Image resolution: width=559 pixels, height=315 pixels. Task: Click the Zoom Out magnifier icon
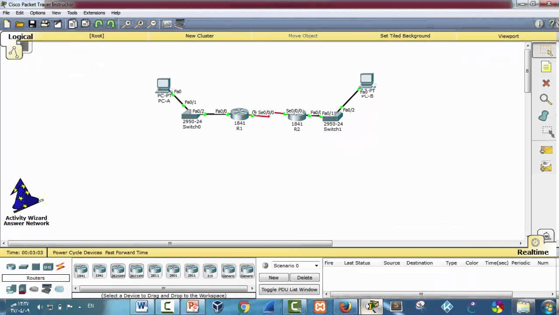click(x=152, y=24)
